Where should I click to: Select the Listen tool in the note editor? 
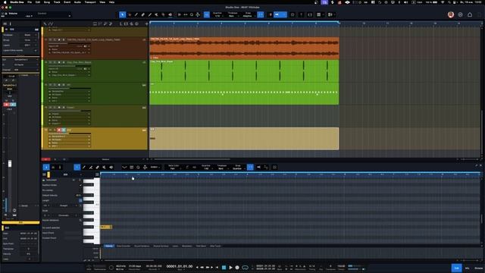111,167
